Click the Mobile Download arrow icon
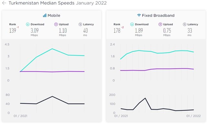The image size is (207, 124). click(27, 24)
